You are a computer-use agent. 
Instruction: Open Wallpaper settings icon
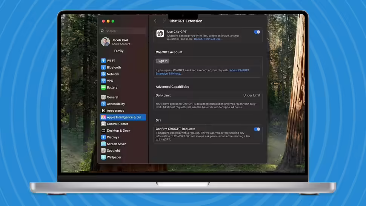pos(103,157)
